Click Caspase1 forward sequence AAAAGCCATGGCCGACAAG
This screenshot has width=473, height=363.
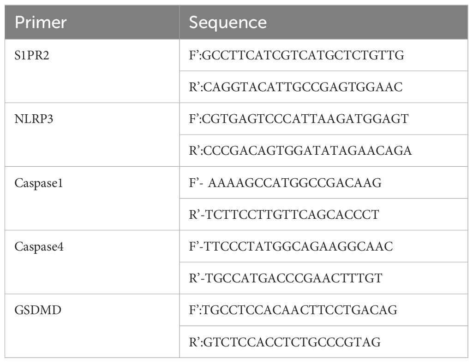[x=295, y=183]
